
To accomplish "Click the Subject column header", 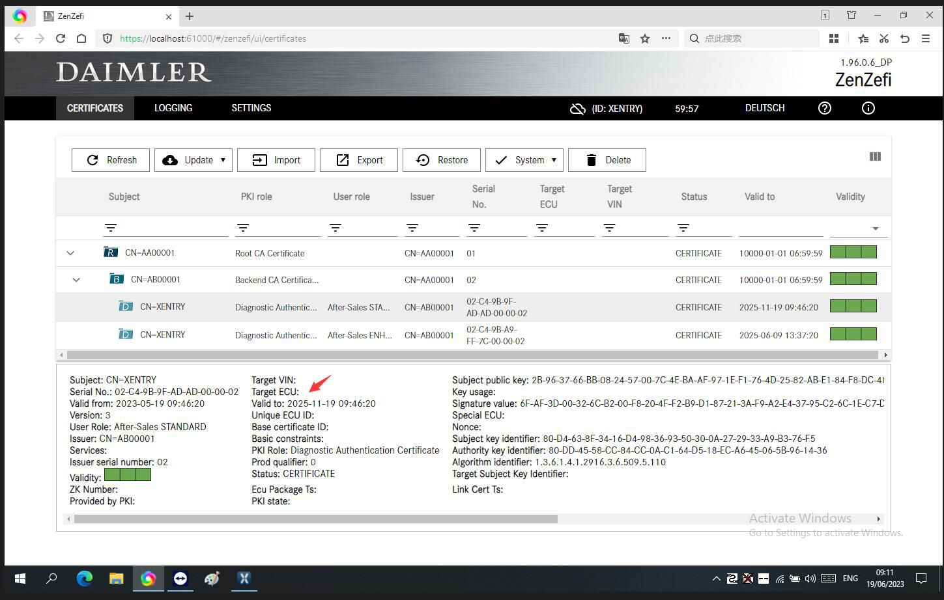I will click(124, 197).
